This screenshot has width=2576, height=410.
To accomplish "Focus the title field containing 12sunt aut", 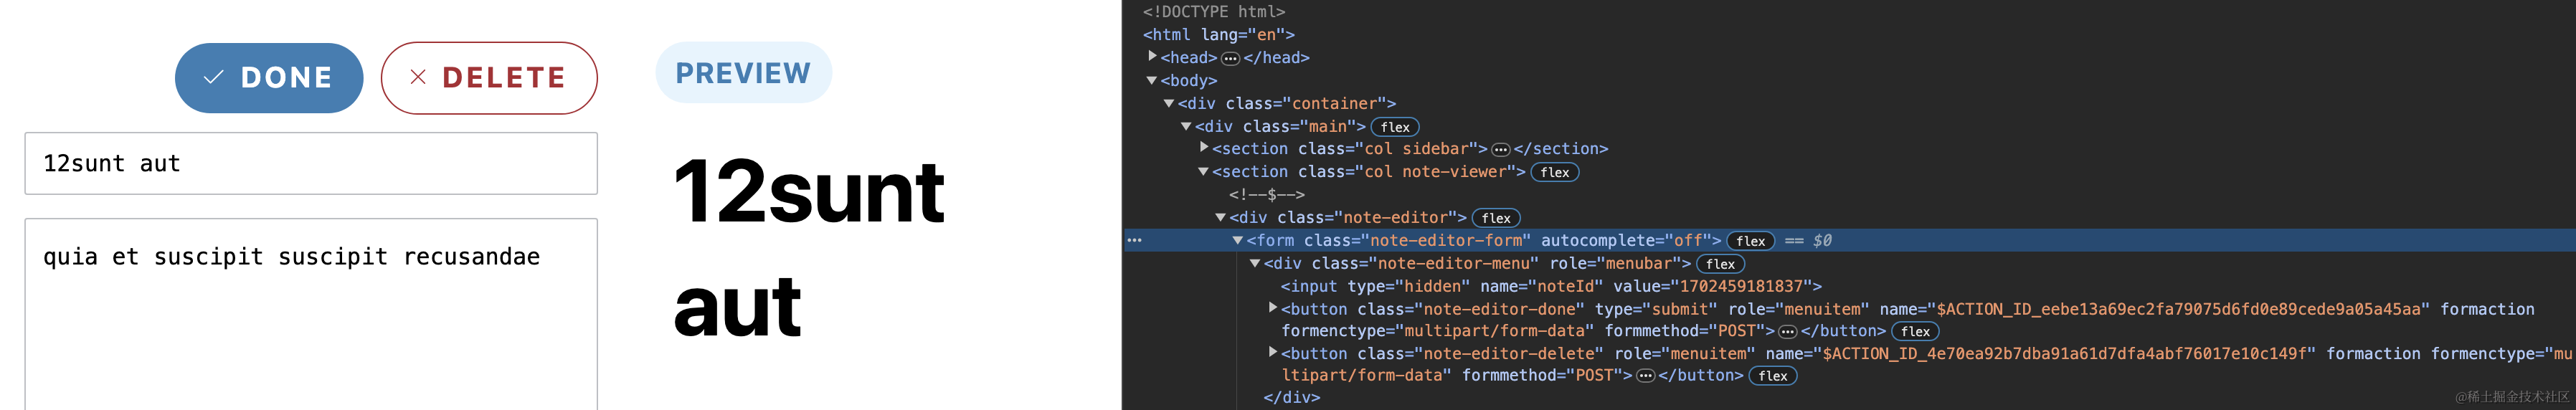I will 311,164.
